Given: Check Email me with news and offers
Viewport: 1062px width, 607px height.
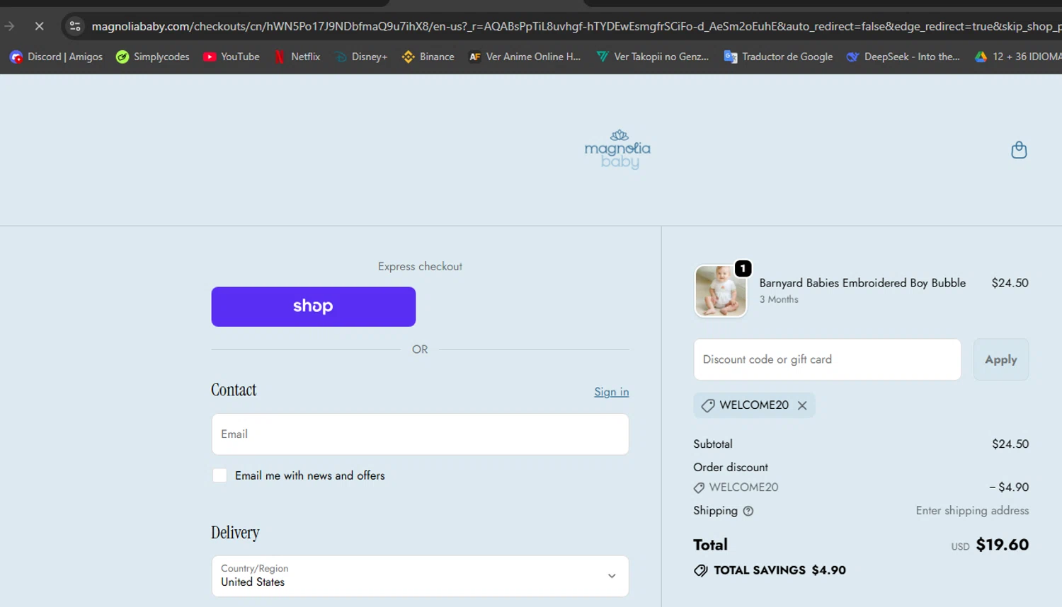Looking at the screenshot, I should [219, 475].
